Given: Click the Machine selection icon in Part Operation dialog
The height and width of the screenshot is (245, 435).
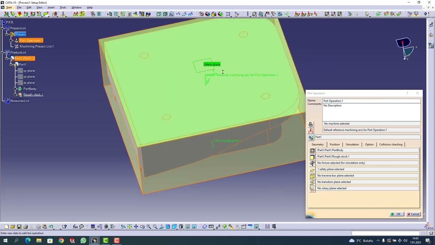Looking at the screenshot, I should point(311,125).
